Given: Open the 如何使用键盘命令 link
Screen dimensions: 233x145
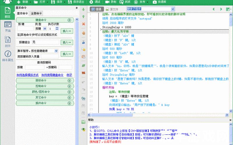Looking at the screenshot, I should 52,75.
